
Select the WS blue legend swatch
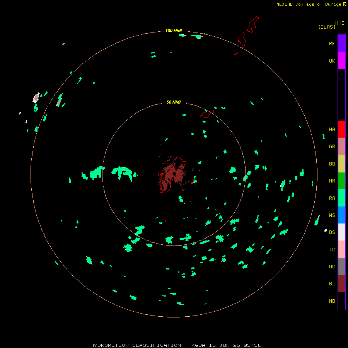341,215
